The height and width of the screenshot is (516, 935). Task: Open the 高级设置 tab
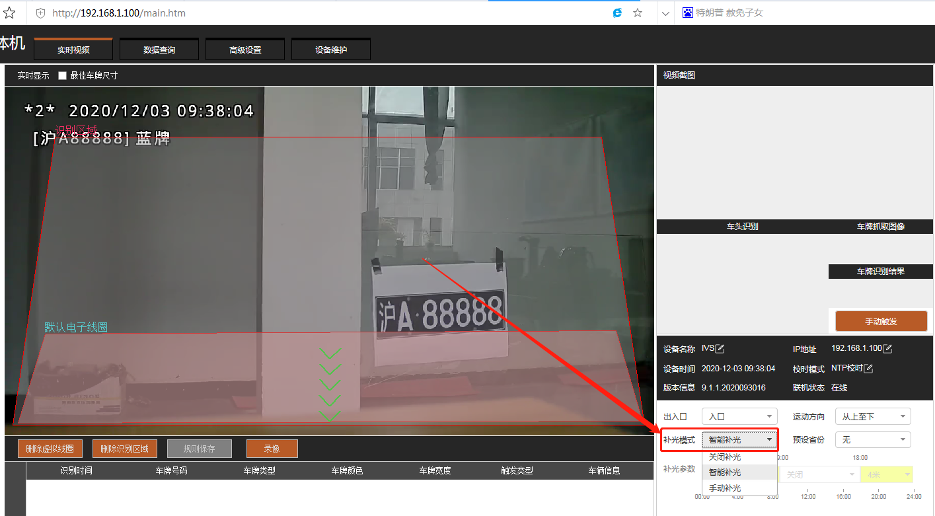click(x=245, y=50)
